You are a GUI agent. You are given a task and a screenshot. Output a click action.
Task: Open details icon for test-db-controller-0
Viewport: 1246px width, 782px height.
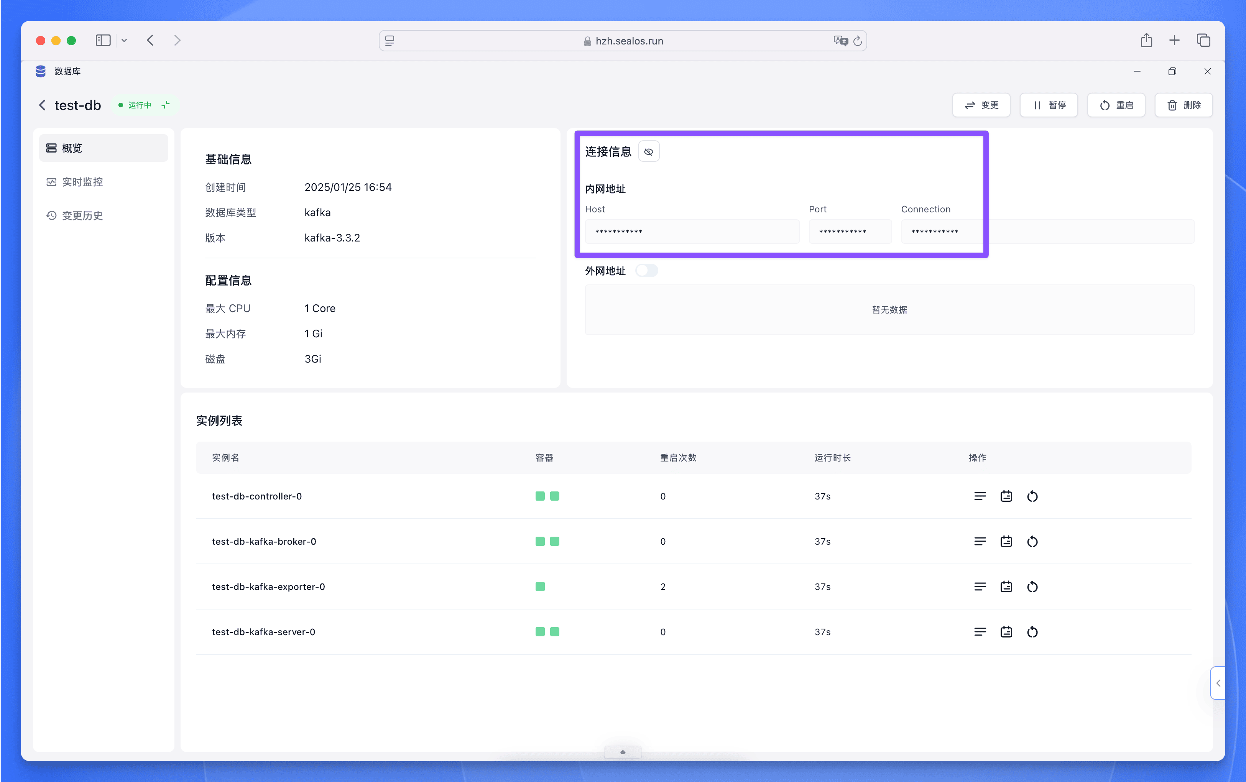(1006, 496)
